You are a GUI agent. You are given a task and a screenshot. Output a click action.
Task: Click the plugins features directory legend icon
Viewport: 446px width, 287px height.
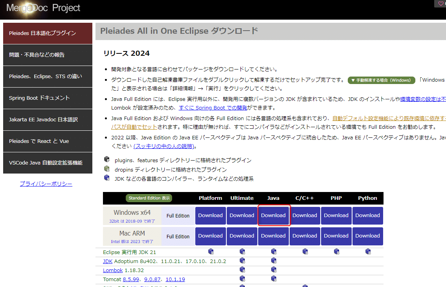107,159
